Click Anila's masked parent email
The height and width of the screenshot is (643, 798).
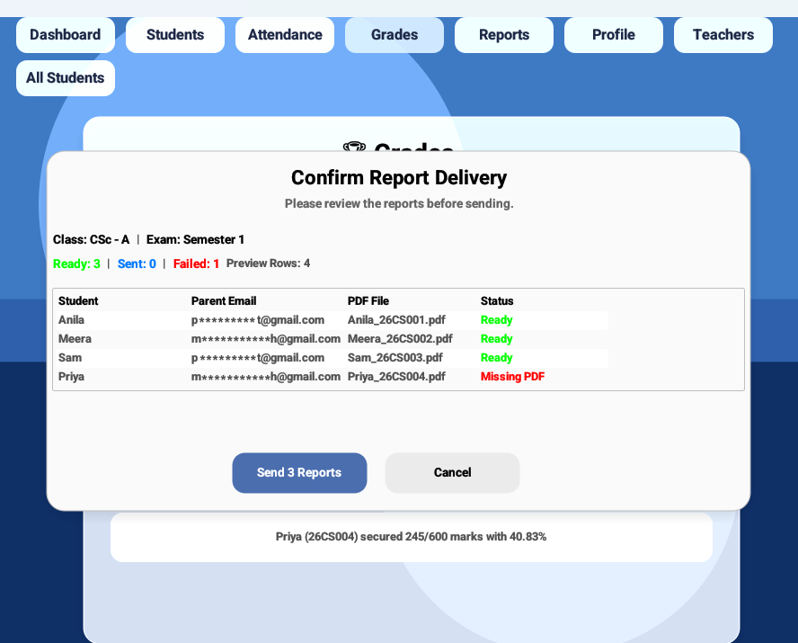coord(258,320)
